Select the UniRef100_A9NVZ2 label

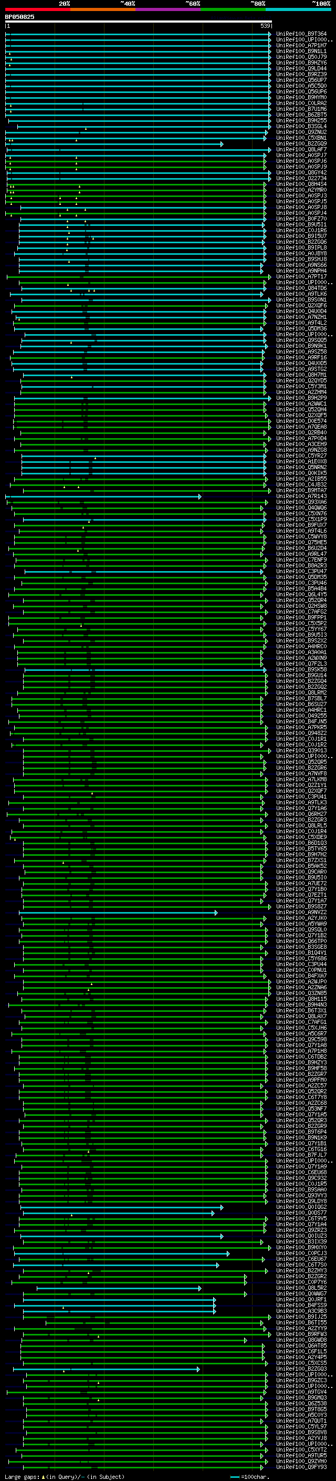[x=301, y=912]
